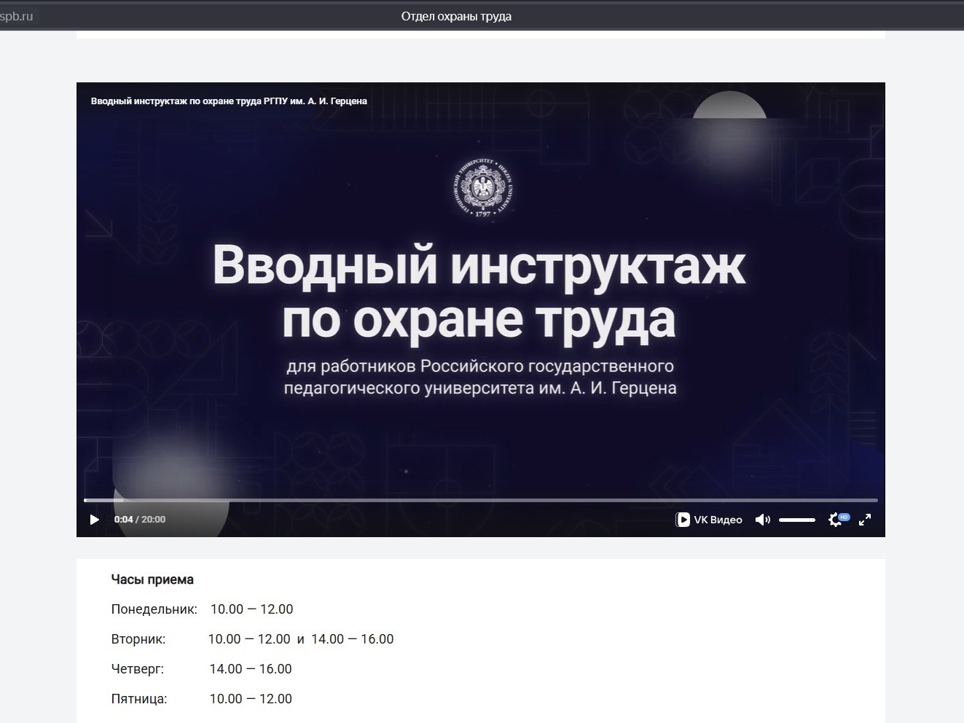Enter fullscreen mode with the expand icon
Viewport: 964px width, 723px height.
point(865,520)
